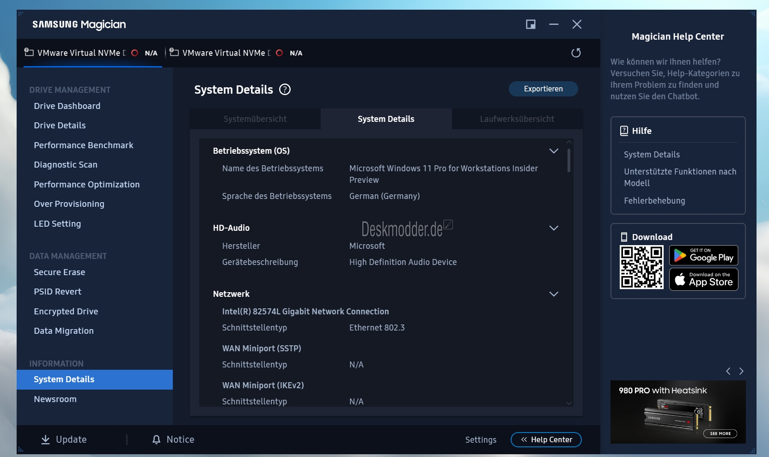769x457 pixels.
Task: Switch to the Laufwerksübersicht tab
Action: 517,119
